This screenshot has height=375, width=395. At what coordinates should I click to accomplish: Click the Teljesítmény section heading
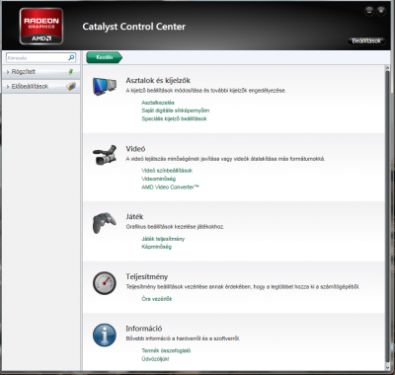pyautogui.click(x=147, y=276)
